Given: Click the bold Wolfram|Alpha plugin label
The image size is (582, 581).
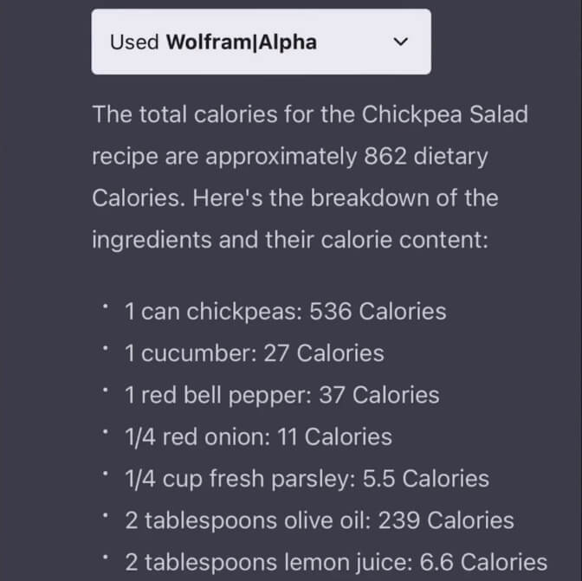Looking at the screenshot, I should coord(242,42).
